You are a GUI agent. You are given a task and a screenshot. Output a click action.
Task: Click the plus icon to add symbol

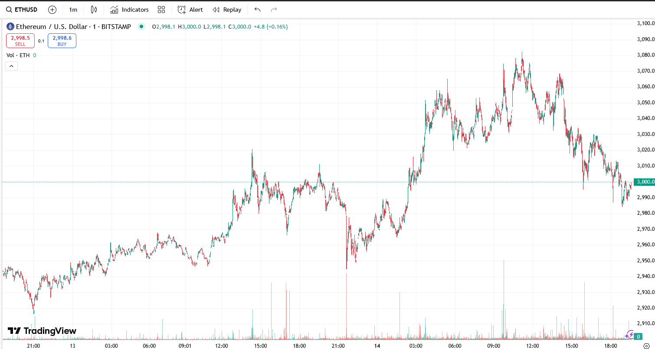tap(52, 10)
